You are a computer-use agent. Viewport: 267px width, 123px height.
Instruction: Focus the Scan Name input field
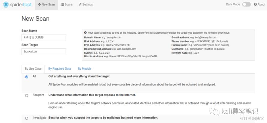(x=43, y=37)
